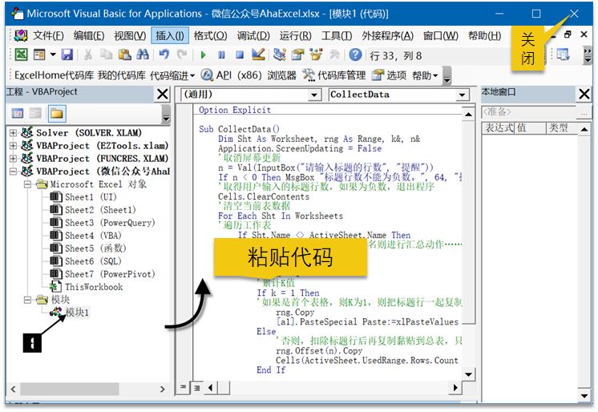The width and height of the screenshot is (598, 412).
Task: Open 我的代码库 button
Action: point(122,75)
